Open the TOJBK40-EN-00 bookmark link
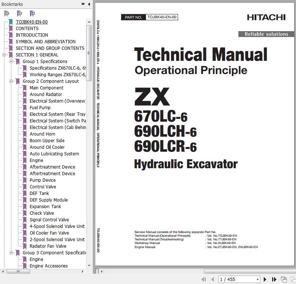 32,22
